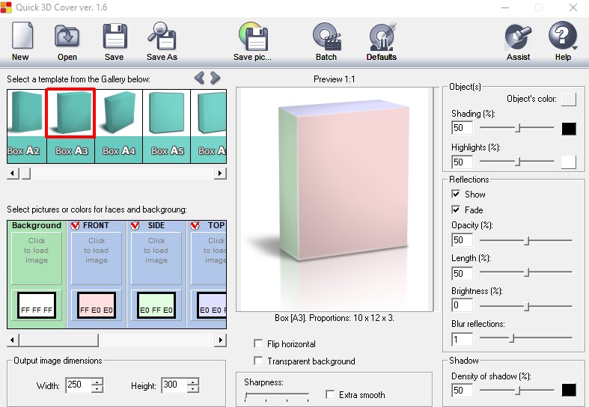
Task: Decrease Height using the down stepper arrow
Action: point(193,390)
